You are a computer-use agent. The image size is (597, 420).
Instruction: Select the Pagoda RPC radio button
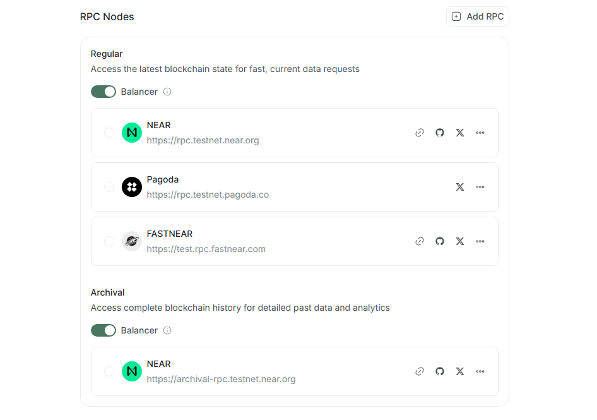click(109, 187)
